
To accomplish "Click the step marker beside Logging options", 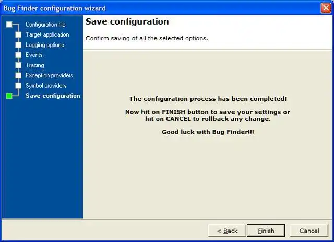I will click(19, 45).
